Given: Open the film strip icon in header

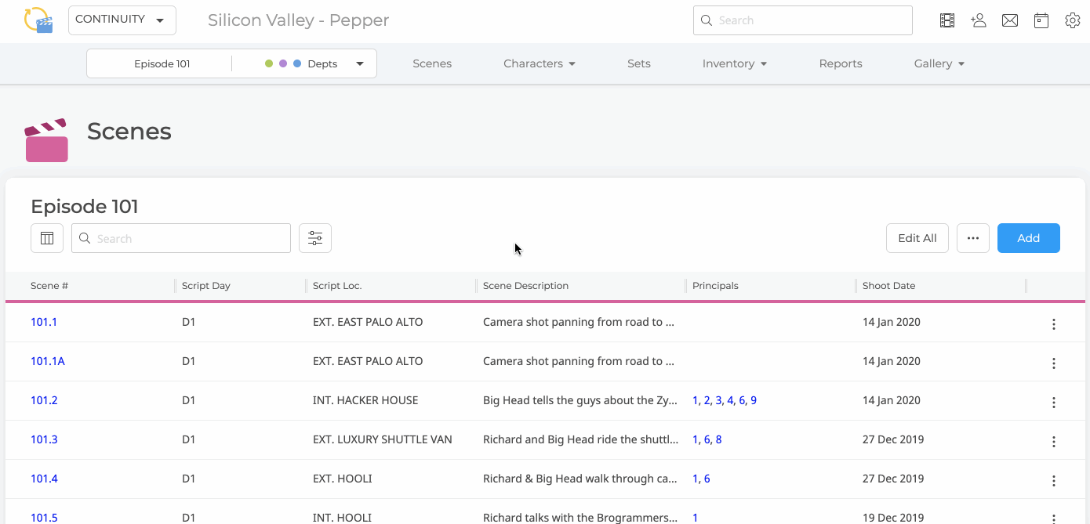Looking at the screenshot, I should coord(947,21).
